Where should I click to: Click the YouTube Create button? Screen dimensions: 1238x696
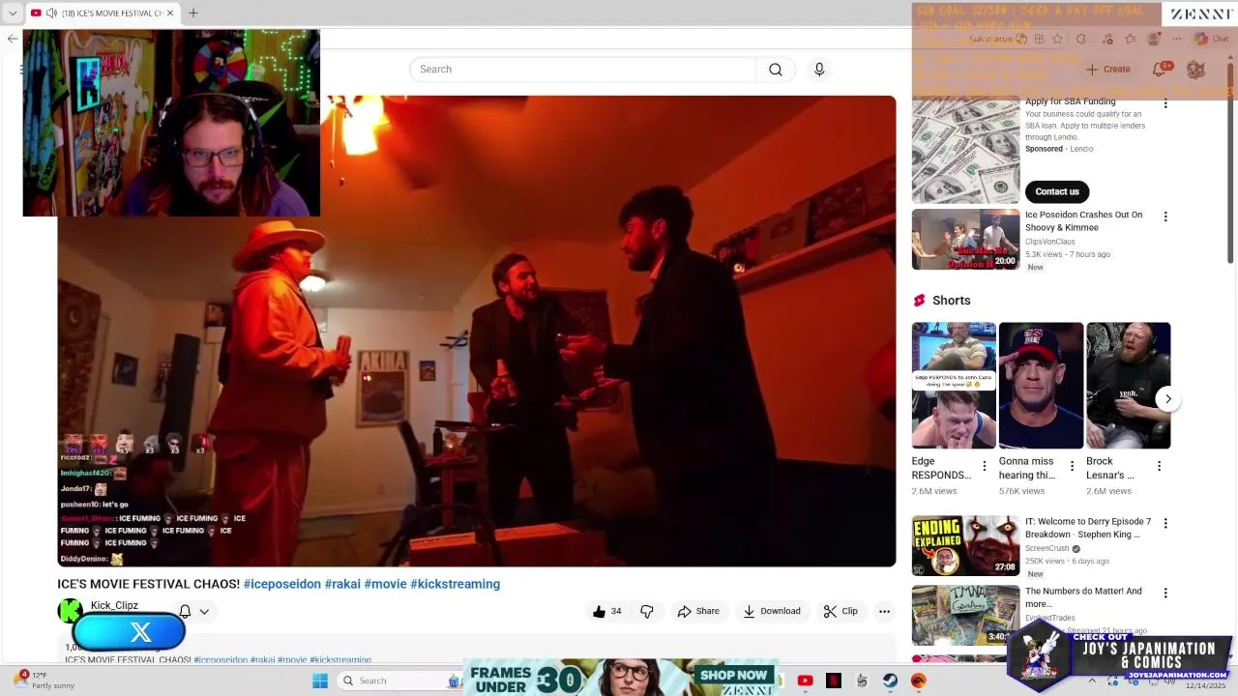pyautogui.click(x=1108, y=69)
